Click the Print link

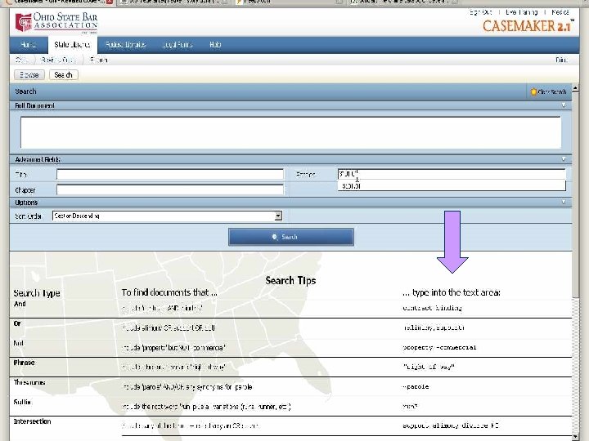(x=561, y=60)
